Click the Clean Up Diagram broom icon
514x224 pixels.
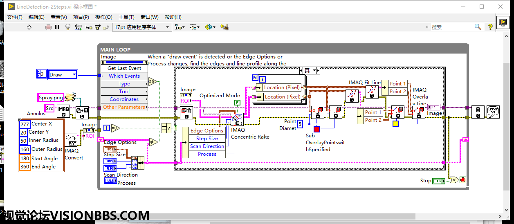click(x=224, y=27)
